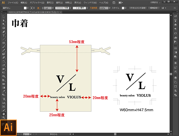Select the Paintbrush tool

point(4,46)
